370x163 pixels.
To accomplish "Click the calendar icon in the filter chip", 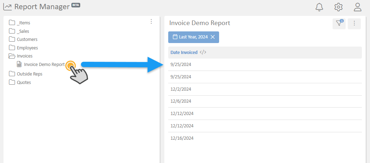I will (175, 37).
